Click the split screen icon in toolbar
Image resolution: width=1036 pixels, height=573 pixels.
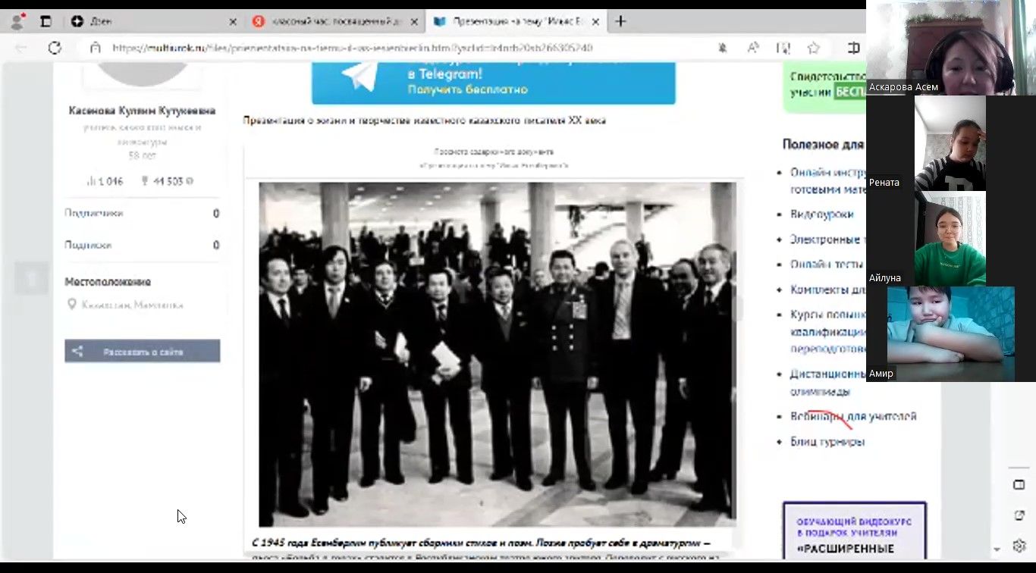tap(854, 48)
